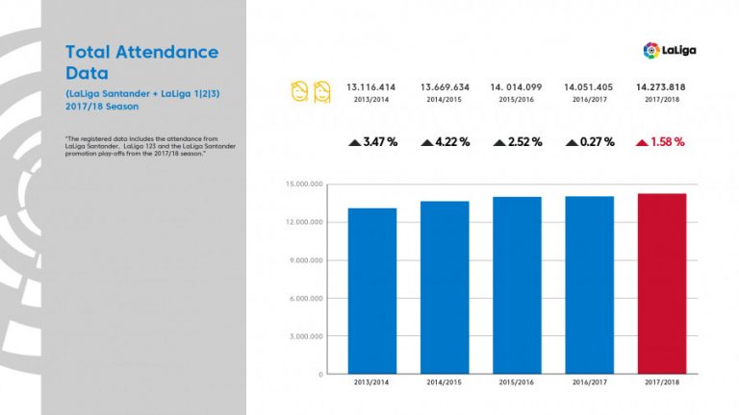Click the 3.000.000 y-axis label
Viewport: 739px width, 415px height.
pos(306,336)
